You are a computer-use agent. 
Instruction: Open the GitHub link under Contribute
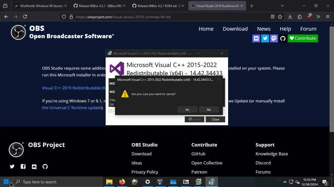[198, 154]
